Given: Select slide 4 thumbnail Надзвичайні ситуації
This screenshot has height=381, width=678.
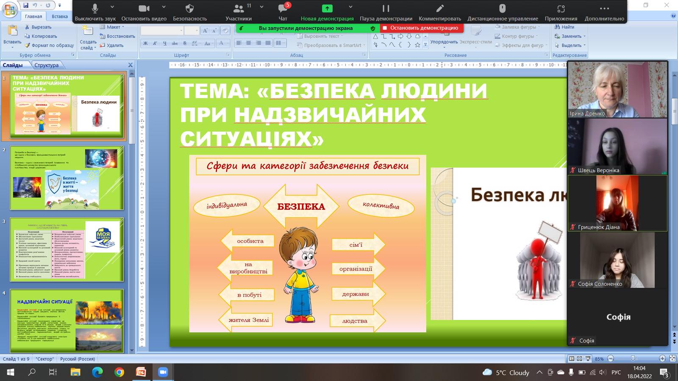Looking at the screenshot, I should click(x=67, y=320).
